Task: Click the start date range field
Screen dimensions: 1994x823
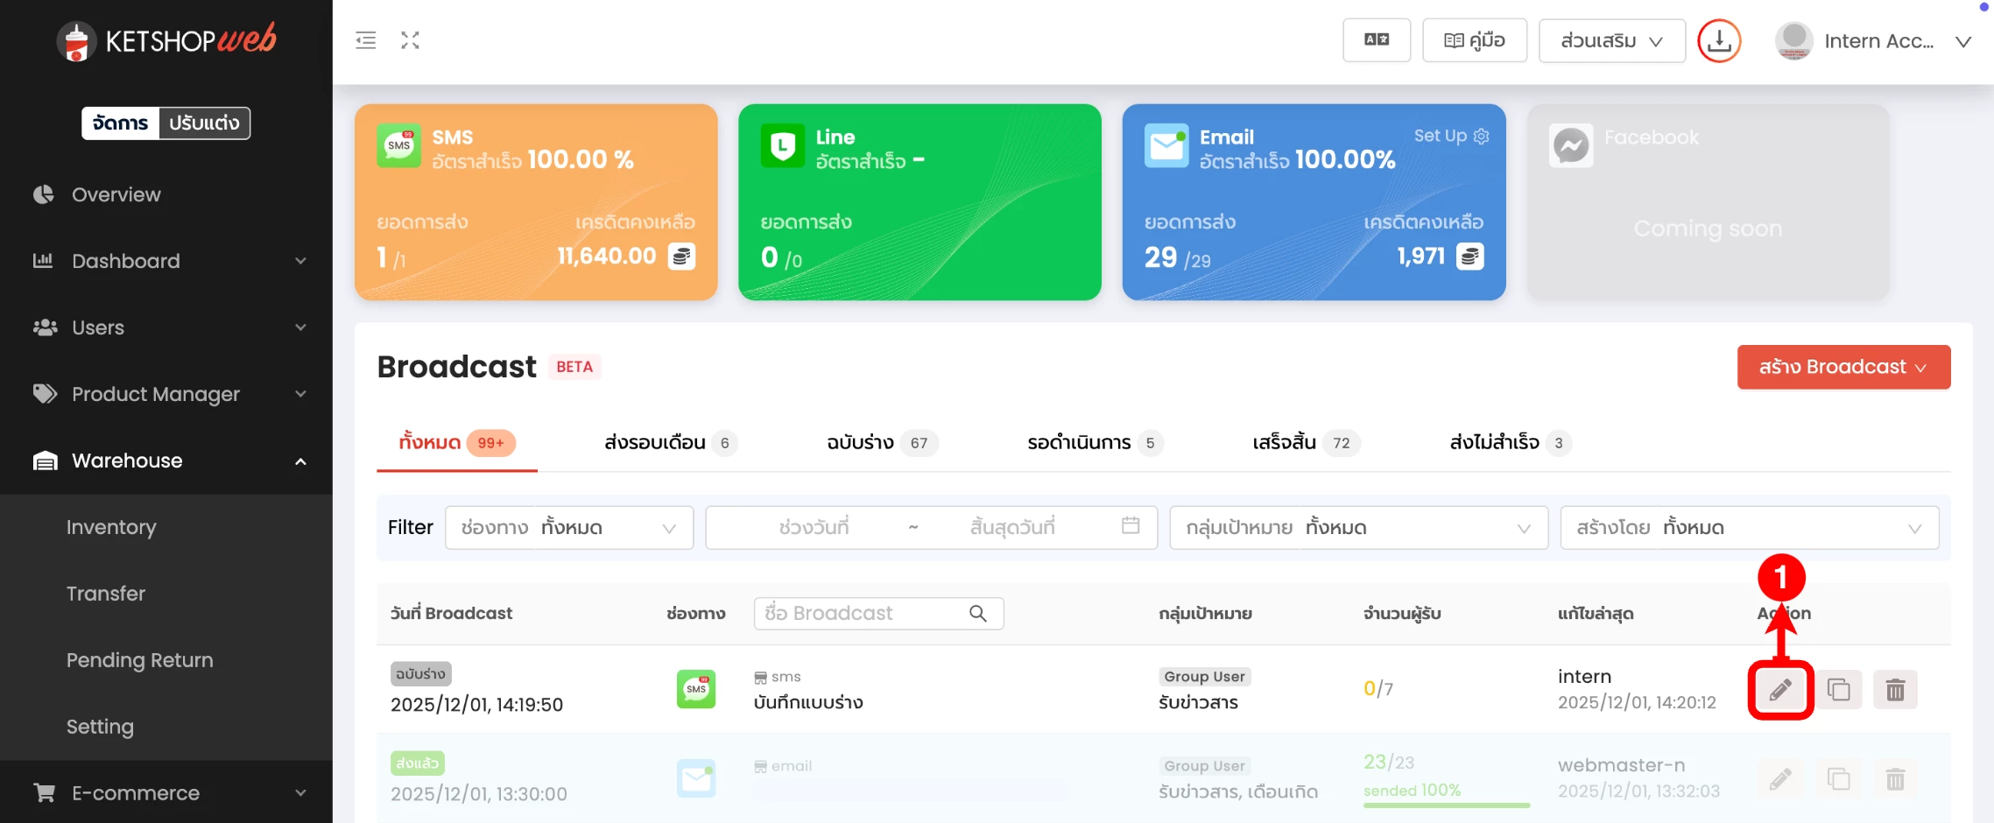Action: coord(813,528)
